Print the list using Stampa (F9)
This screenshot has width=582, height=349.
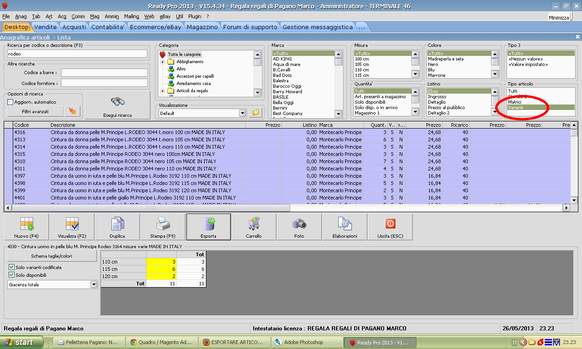pos(163,227)
